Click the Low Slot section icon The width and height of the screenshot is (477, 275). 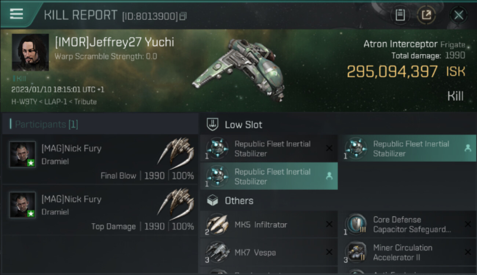click(x=213, y=124)
